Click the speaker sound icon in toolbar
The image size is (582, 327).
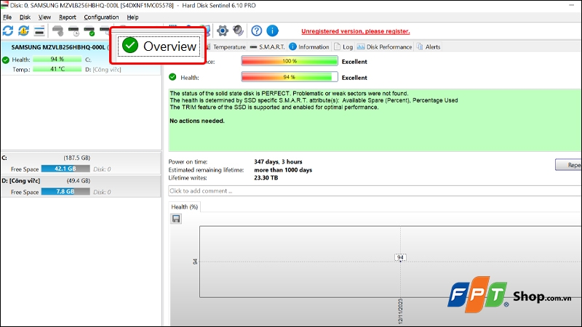(238, 31)
